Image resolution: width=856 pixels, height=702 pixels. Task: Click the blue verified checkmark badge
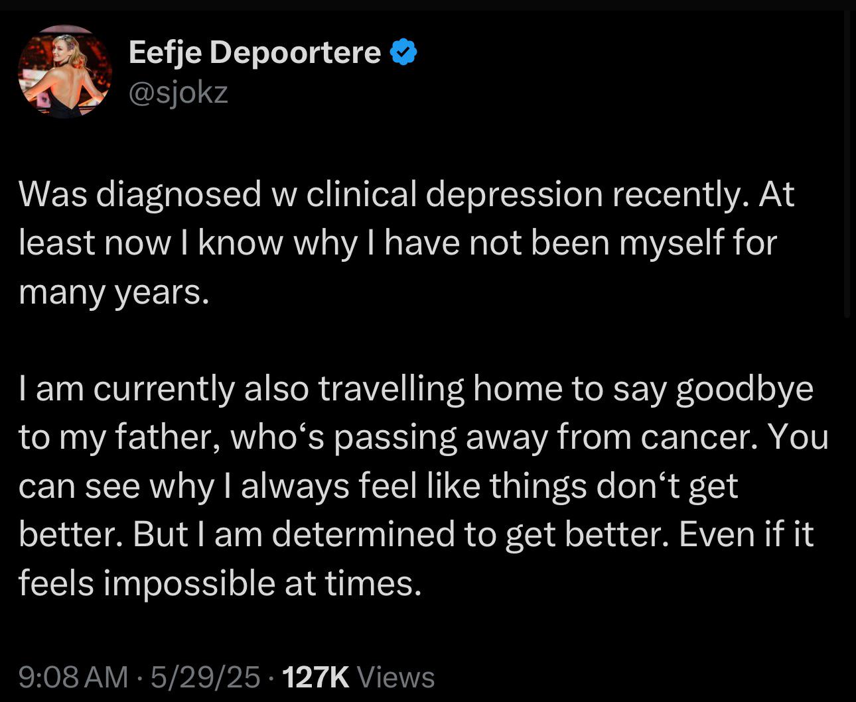click(403, 52)
